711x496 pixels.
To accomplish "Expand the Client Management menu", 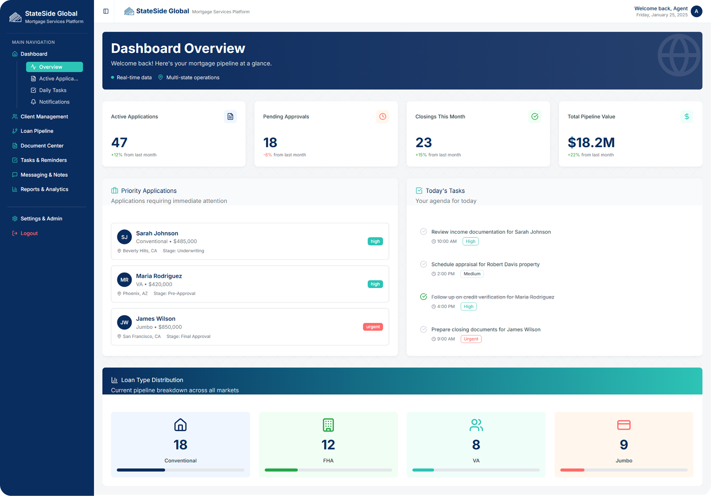I will (44, 117).
